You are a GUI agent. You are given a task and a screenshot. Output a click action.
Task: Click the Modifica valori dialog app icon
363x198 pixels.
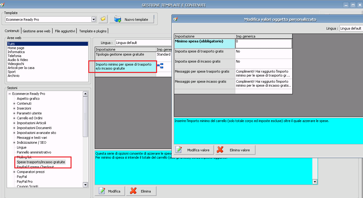point(175,19)
